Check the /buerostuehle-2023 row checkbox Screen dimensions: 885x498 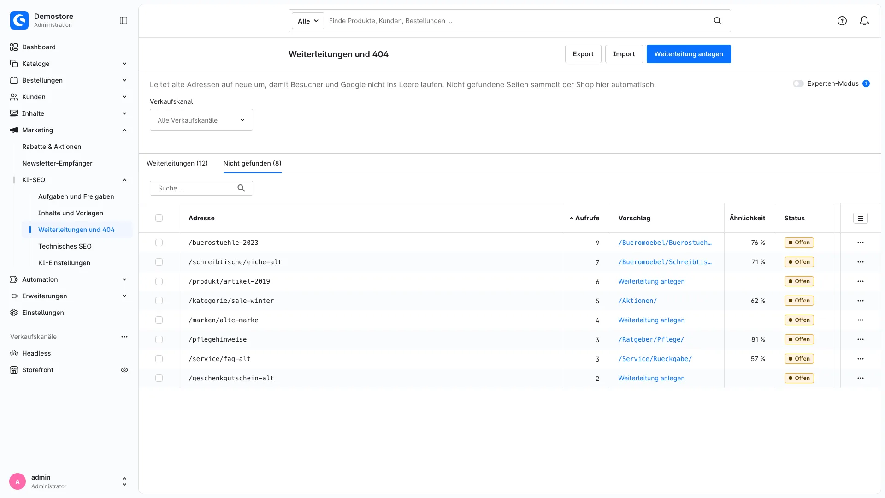pyautogui.click(x=159, y=243)
